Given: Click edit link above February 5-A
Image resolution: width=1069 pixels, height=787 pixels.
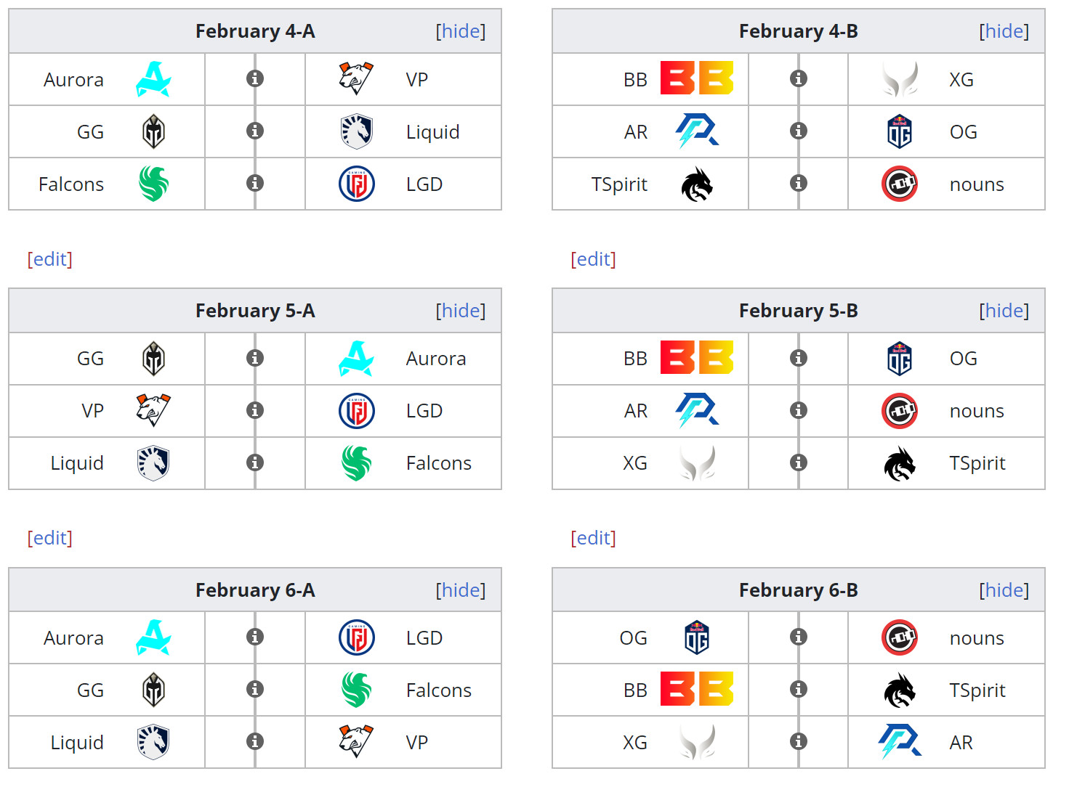Looking at the screenshot, I should click(x=50, y=259).
